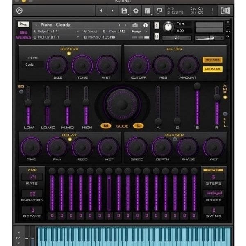
Task: Click the glide L mode button
Action: [139, 126]
